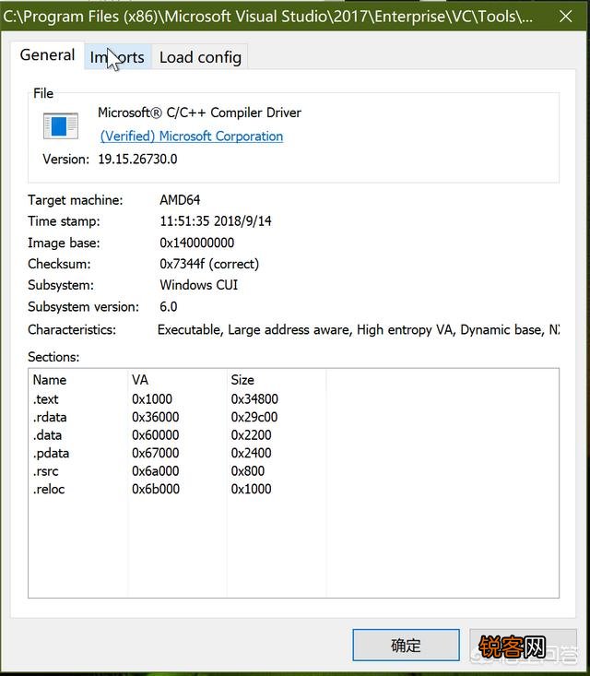The width and height of the screenshot is (590, 676).
Task: Click the checksum value 0x7344f (correct)
Action: [209, 264]
